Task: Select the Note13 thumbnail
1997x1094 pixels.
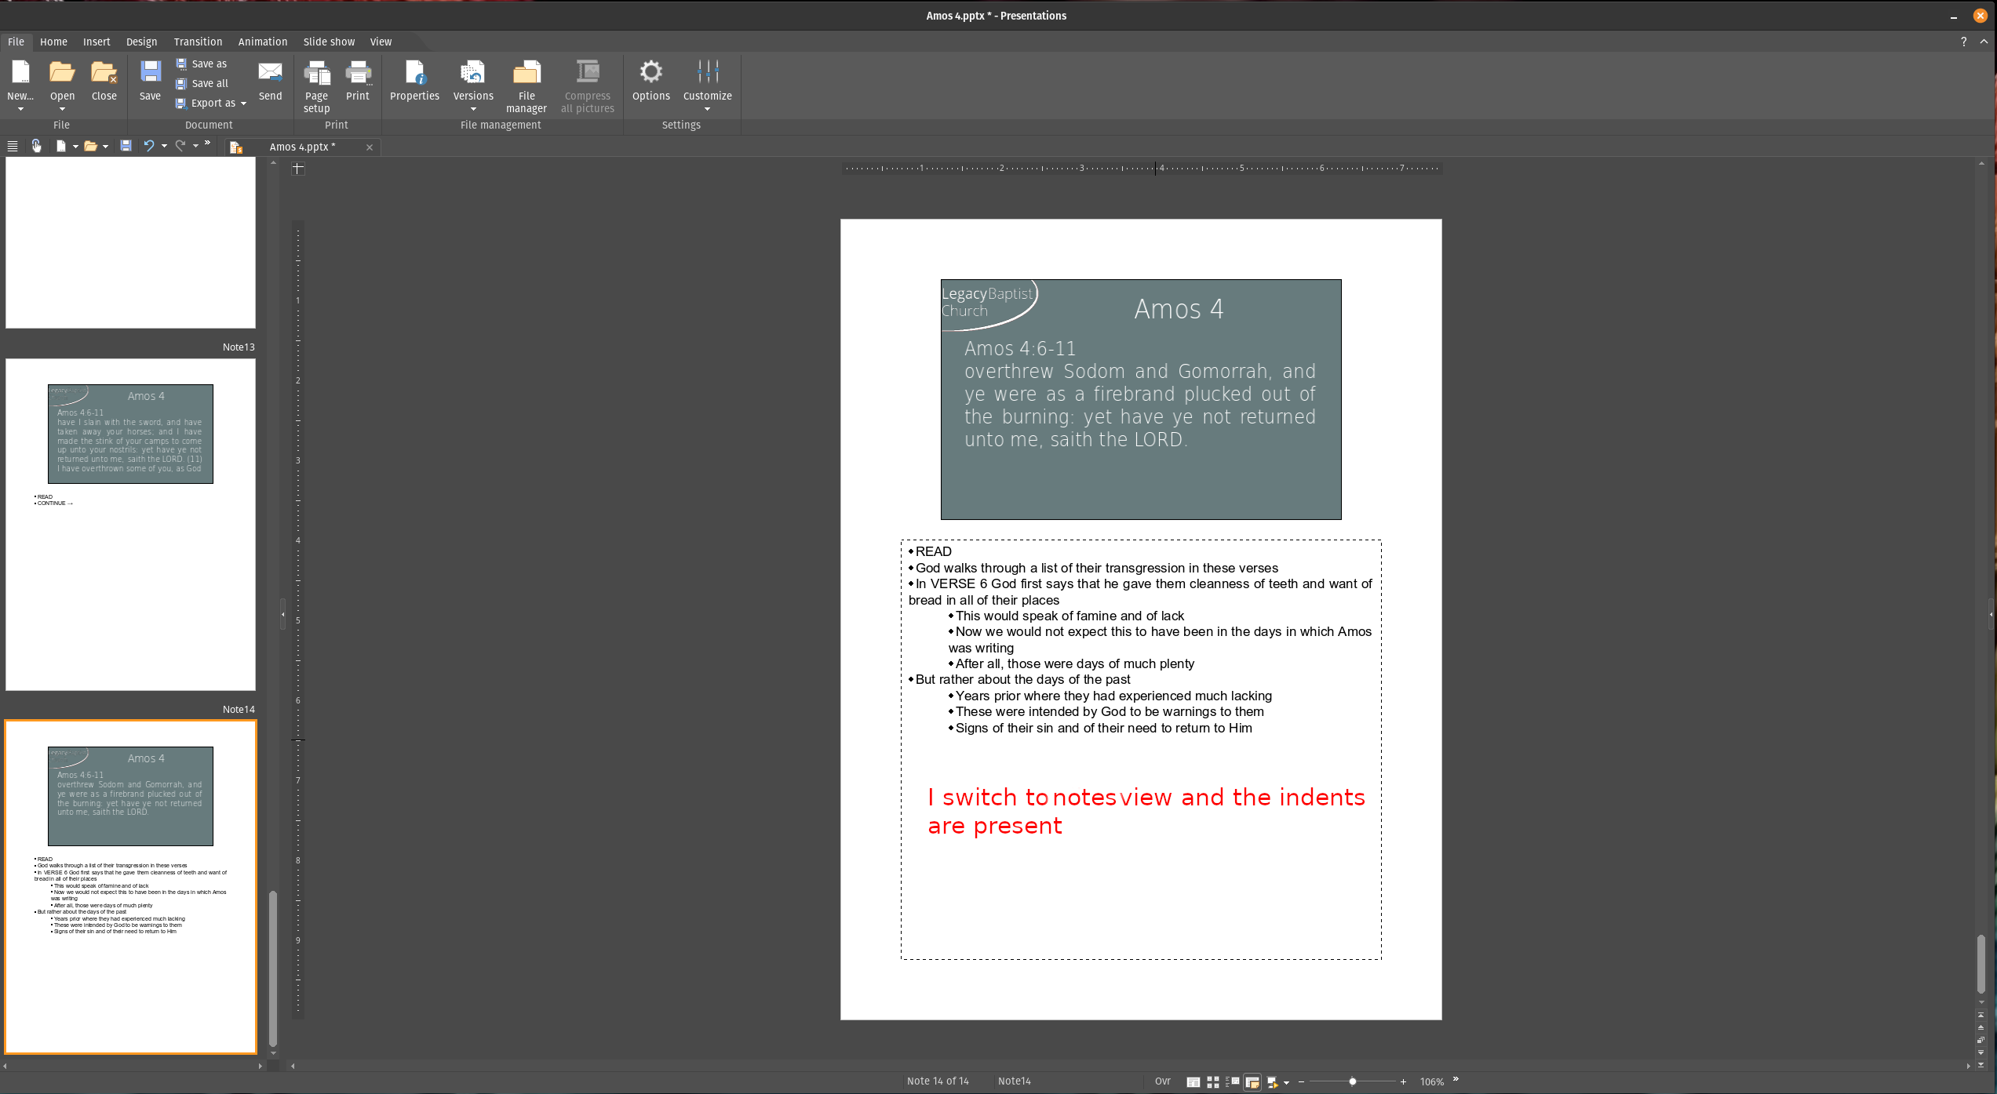Action: pyautogui.click(x=130, y=524)
